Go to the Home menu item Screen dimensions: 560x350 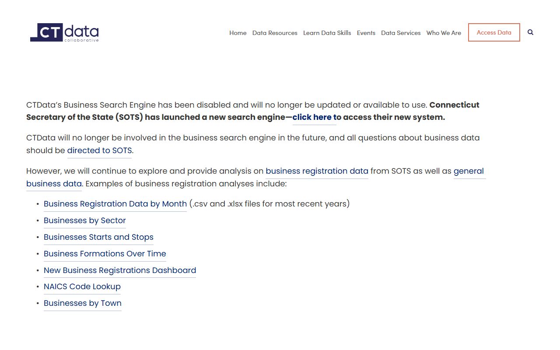click(x=238, y=33)
